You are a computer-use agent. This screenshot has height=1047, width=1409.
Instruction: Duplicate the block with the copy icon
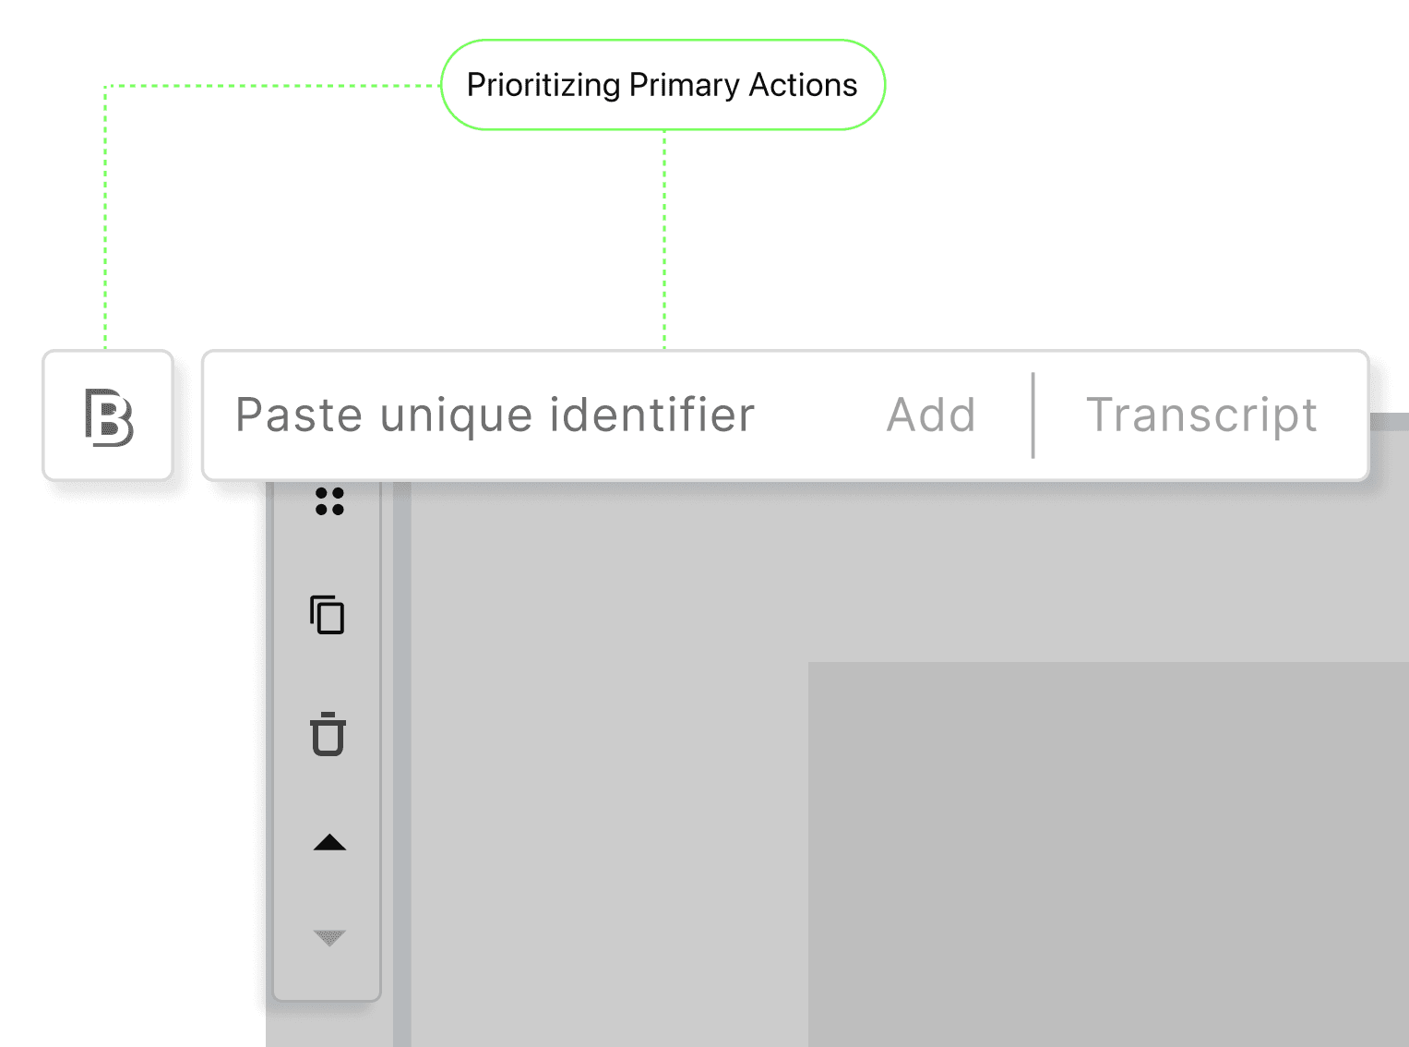[328, 615]
